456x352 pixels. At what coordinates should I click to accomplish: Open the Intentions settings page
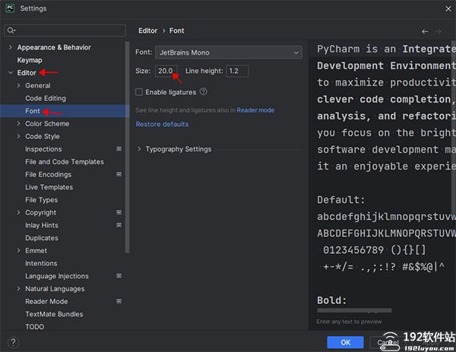coord(41,264)
